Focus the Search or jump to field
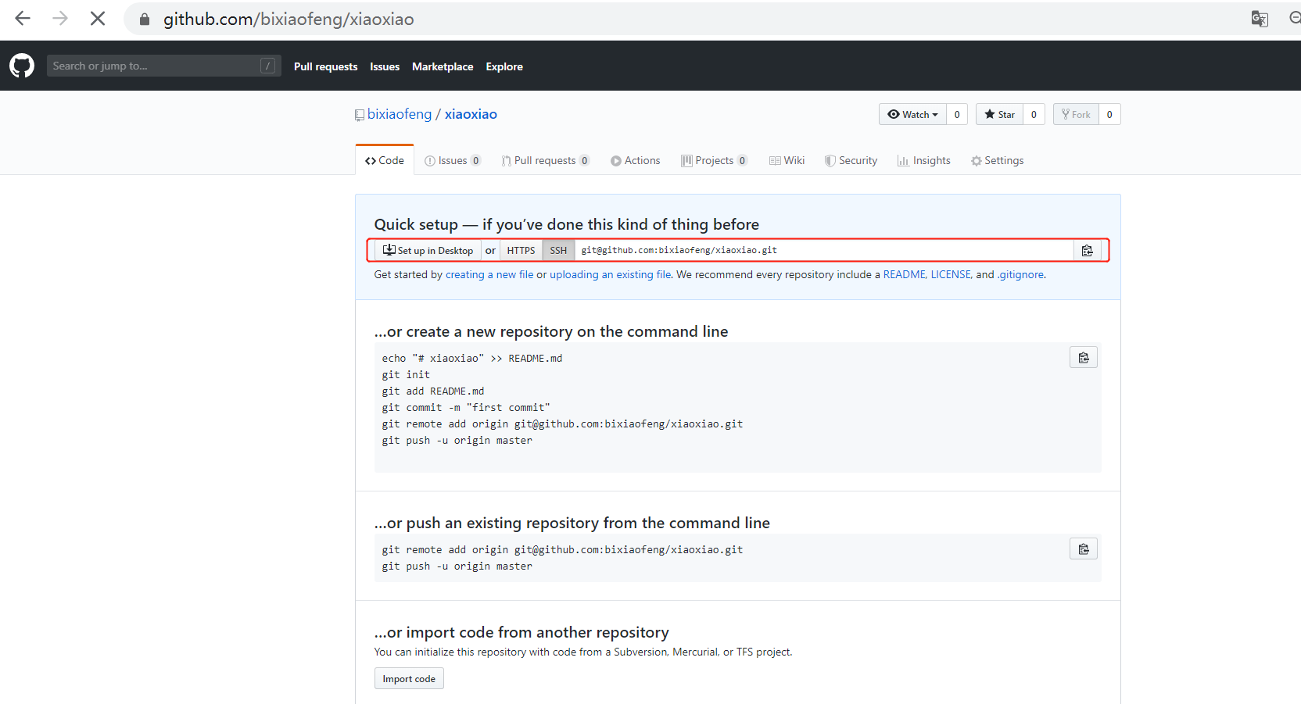1301x704 pixels. click(x=163, y=66)
